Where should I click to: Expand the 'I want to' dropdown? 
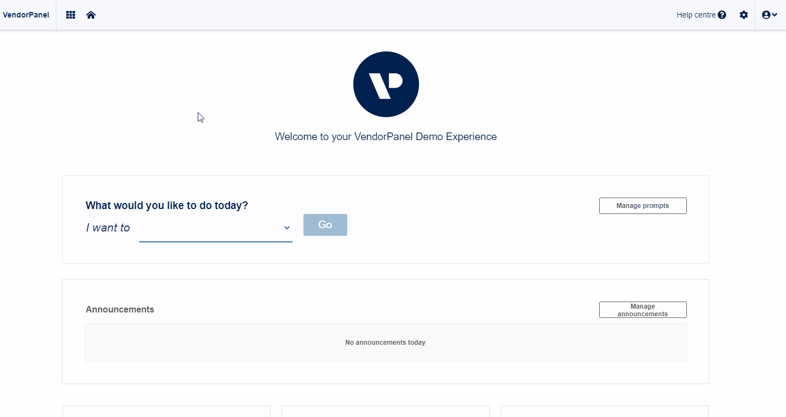coord(216,228)
